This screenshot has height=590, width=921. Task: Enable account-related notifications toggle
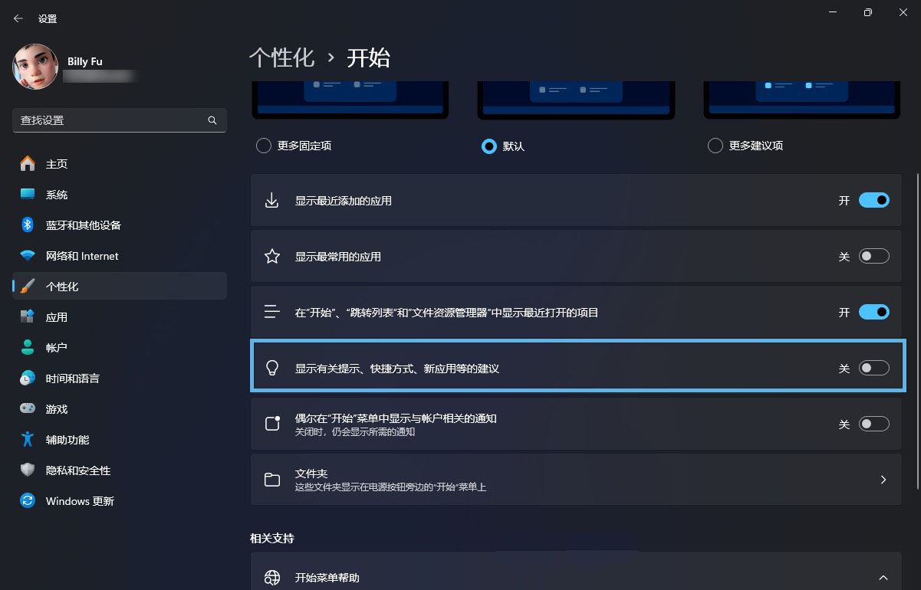pos(874,424)
